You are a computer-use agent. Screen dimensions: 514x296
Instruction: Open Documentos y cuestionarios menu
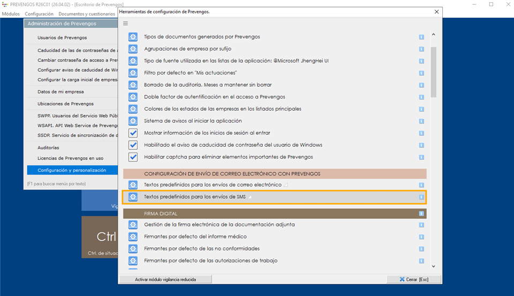click(x=87, y=14)
